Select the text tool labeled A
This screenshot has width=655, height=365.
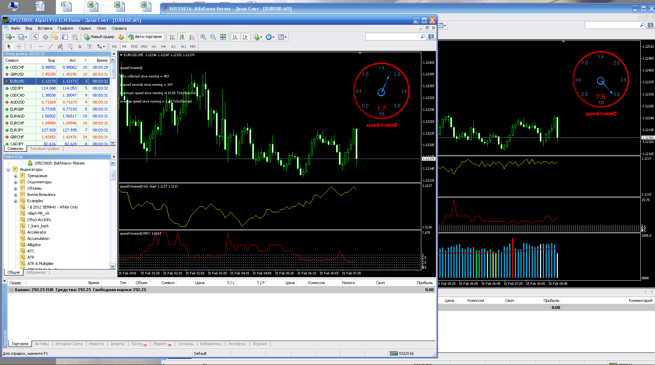coord(80,46)
